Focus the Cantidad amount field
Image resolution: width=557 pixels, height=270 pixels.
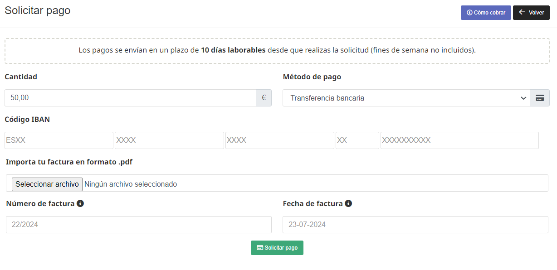pos(130,98)
